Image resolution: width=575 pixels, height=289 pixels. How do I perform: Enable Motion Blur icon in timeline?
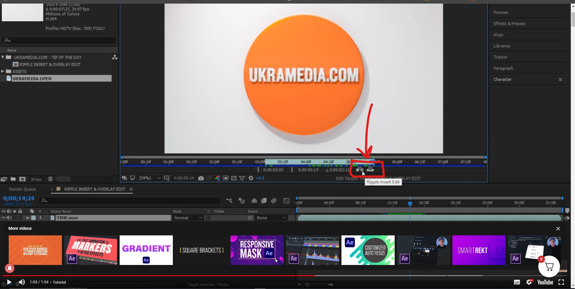[274, 201]
